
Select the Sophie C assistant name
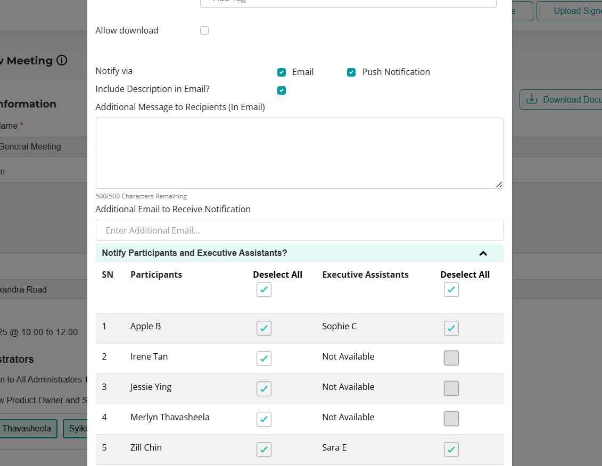point(340,326)
